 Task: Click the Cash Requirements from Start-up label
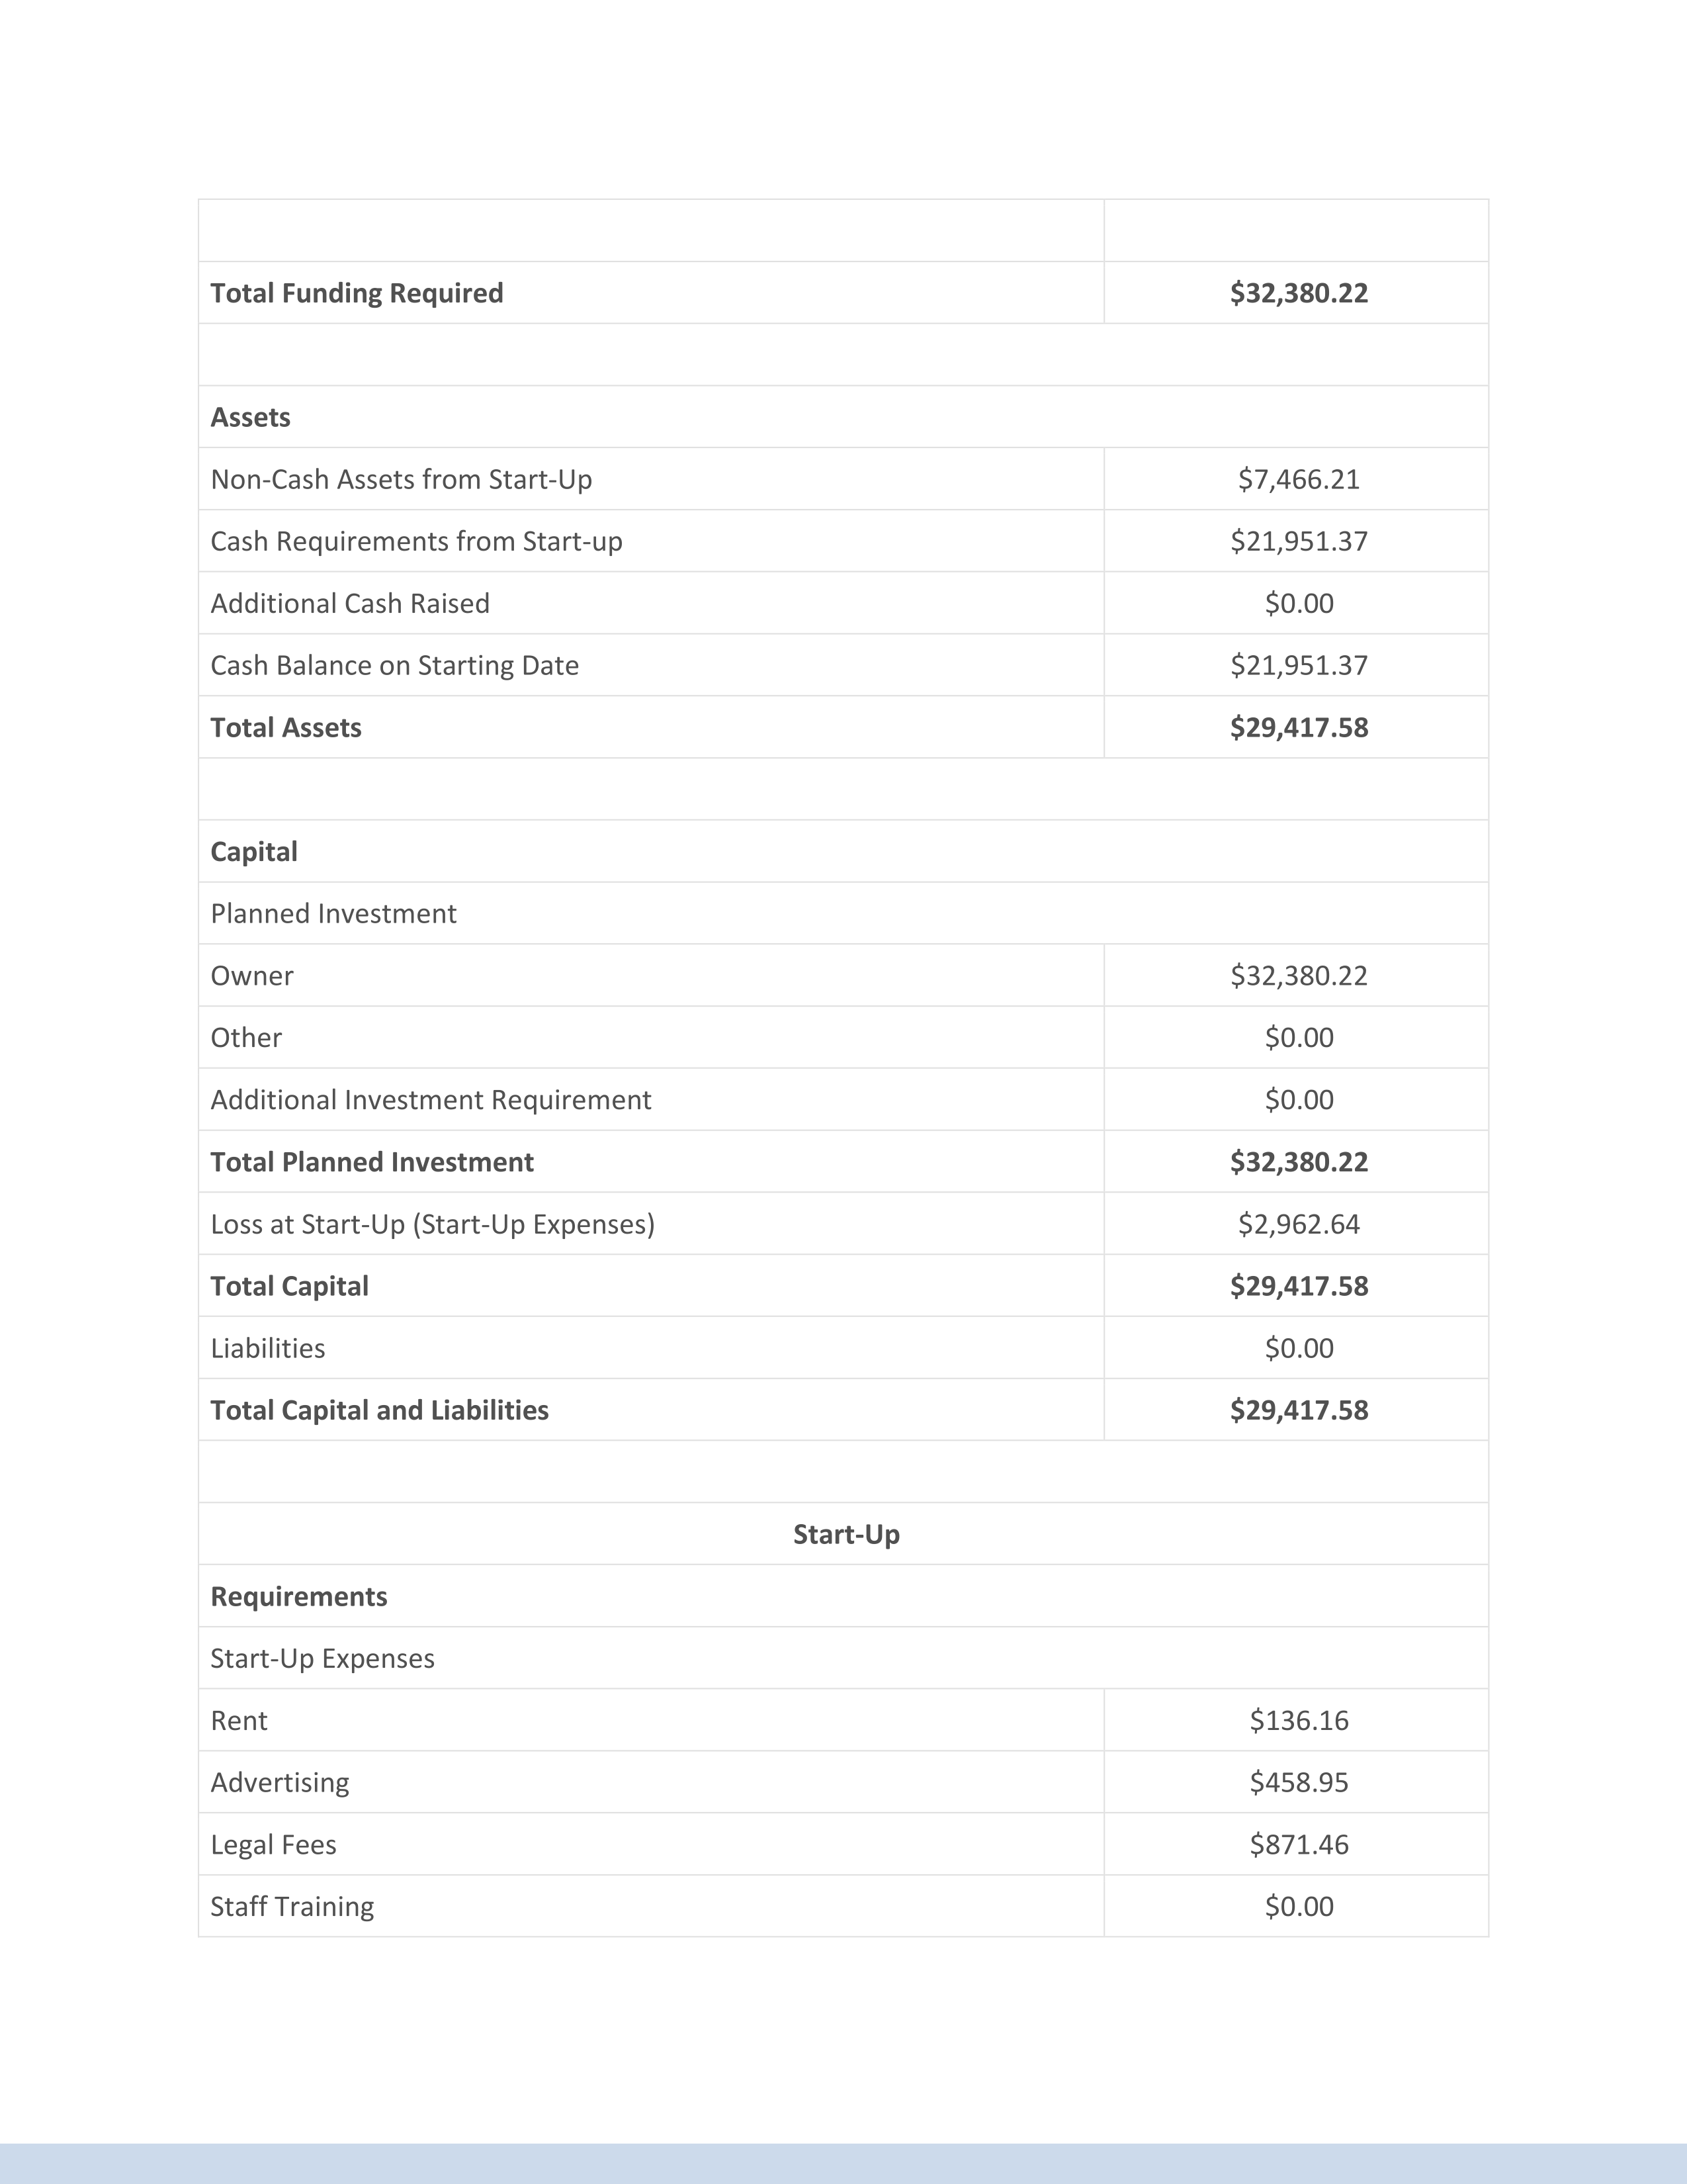pos(415,541)
